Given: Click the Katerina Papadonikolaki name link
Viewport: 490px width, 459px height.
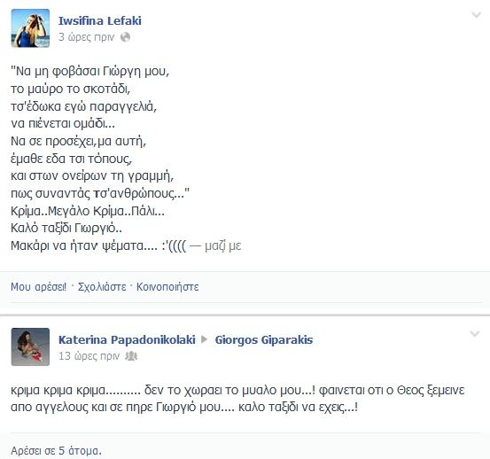Looking at the screenshot, I should [x=127, y=339].
